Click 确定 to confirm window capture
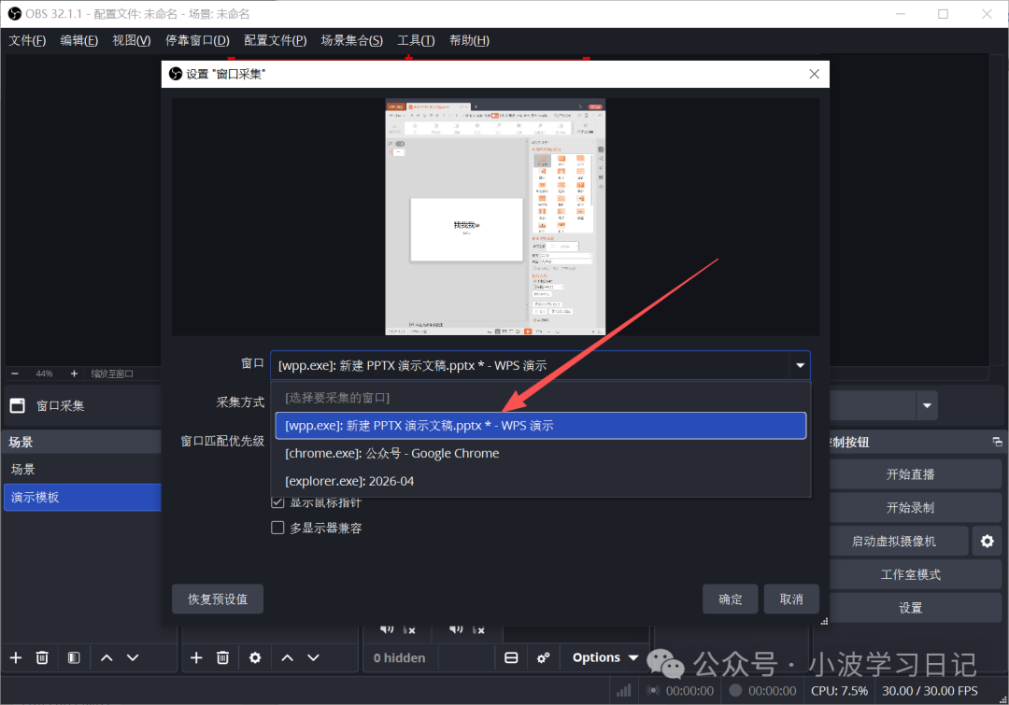Image resolution: width=1009 pixels, height=705 pixels. (730, 599)
